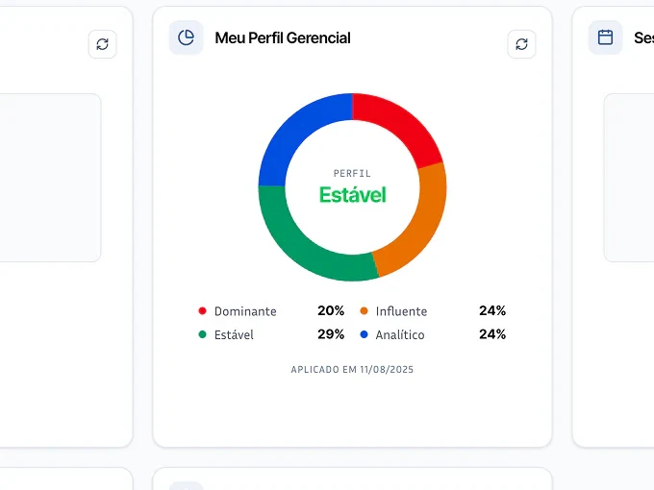Click the calendar icon on the right card
The image size is (654, 490).
(605, 37)
